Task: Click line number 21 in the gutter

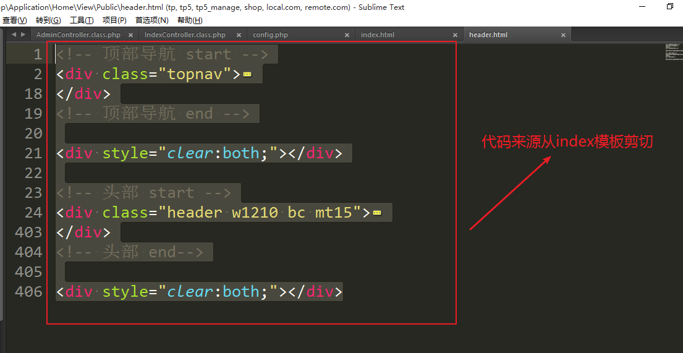Action: coord(33,153)
